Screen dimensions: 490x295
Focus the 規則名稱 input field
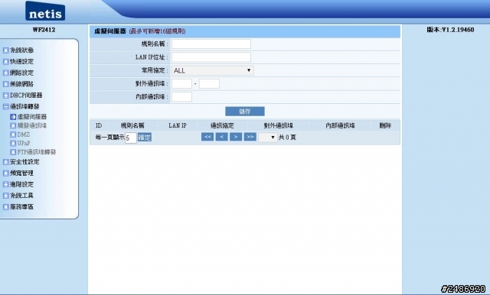[211, 44]
